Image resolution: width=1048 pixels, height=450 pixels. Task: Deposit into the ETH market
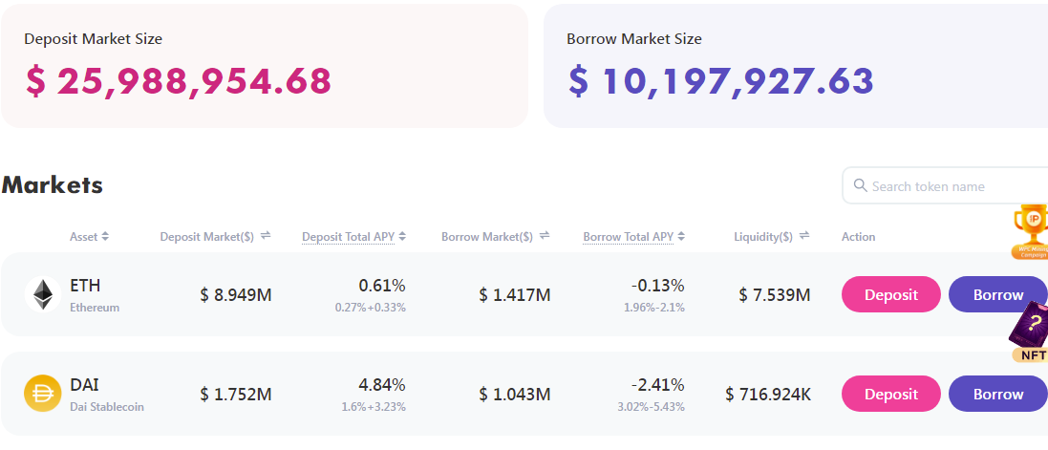point(891,294)
